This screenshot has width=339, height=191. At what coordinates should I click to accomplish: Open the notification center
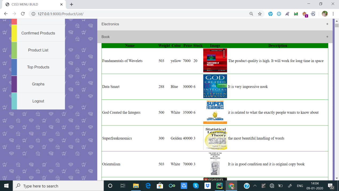pyautogui.click(x=331, y=186)
